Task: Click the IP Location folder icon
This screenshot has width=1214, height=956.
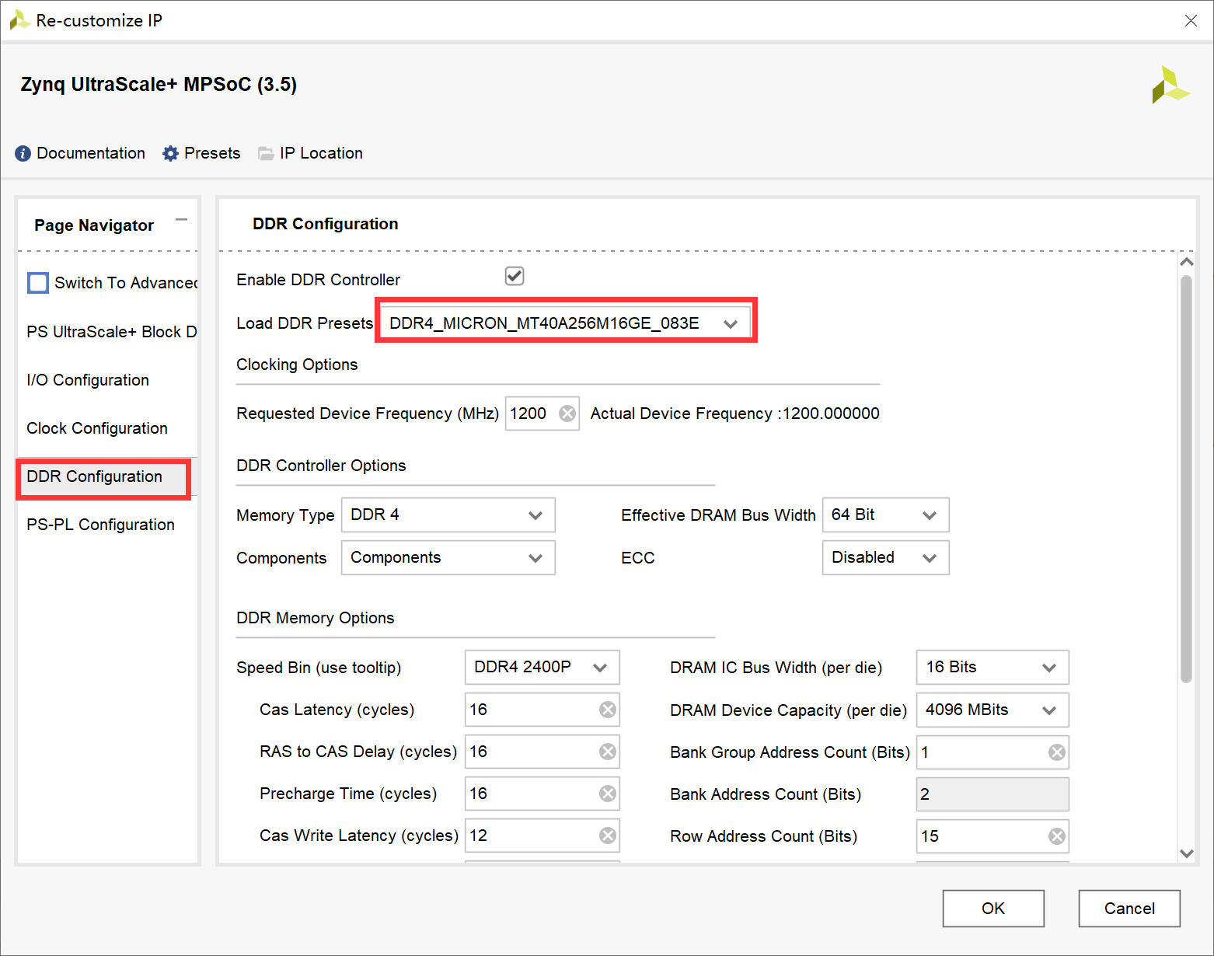Action: point(266,154)
